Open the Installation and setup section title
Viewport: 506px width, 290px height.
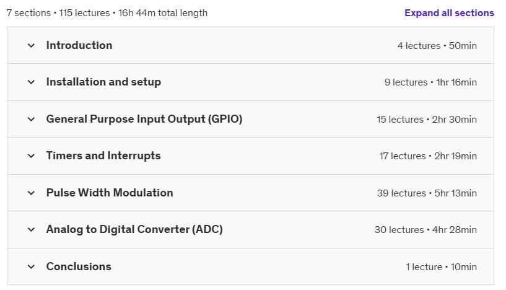pyautogui.click(x=103, y=82)
